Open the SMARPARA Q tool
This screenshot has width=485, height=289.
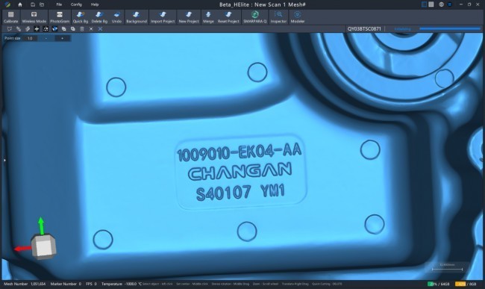point(255,17)
